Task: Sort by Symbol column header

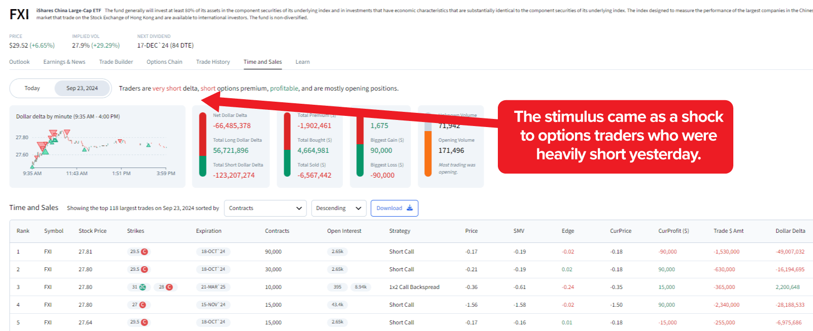Action: pyautogui.click(x=54, y=231)
